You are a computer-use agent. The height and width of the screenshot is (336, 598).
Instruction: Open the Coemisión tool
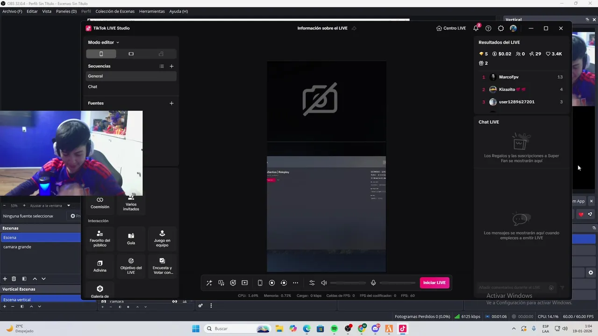(100, 203)
